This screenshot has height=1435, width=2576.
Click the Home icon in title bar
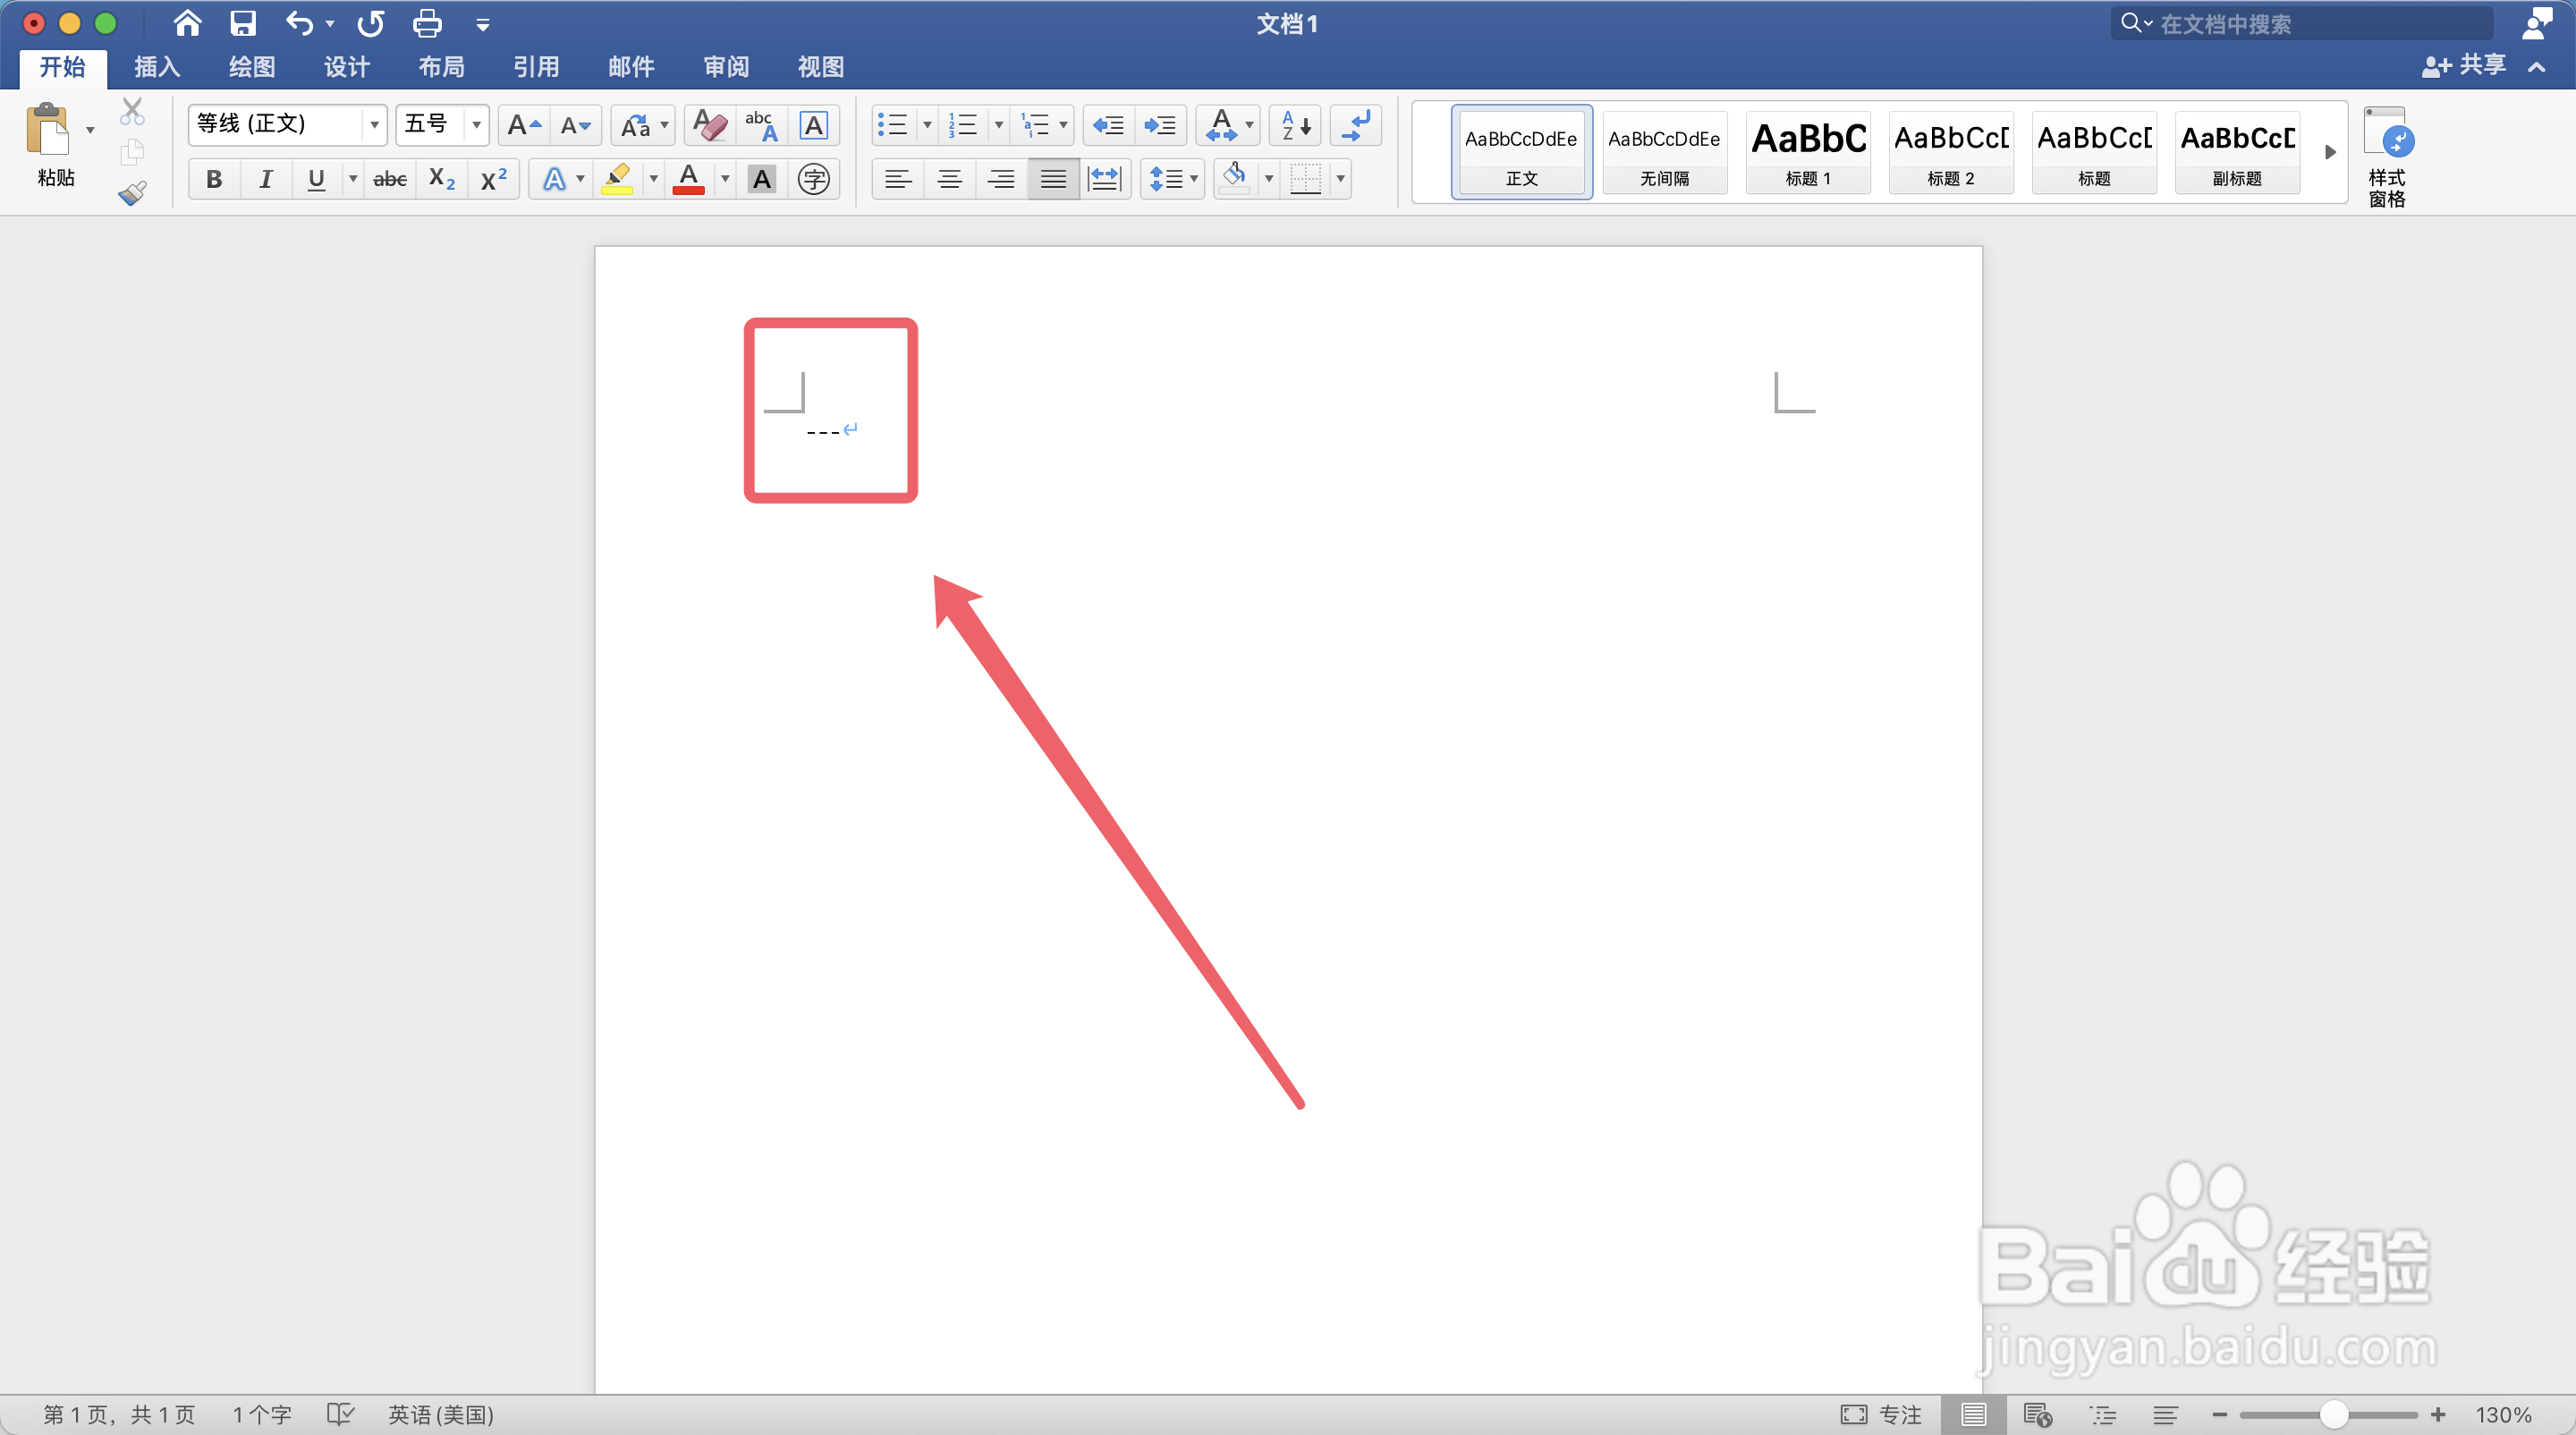[x=187, y=23]
